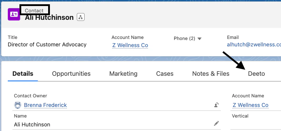Click the change owner icon next to Brenna Frederick
The image size is (281, 131).
(x=217, y=105)
